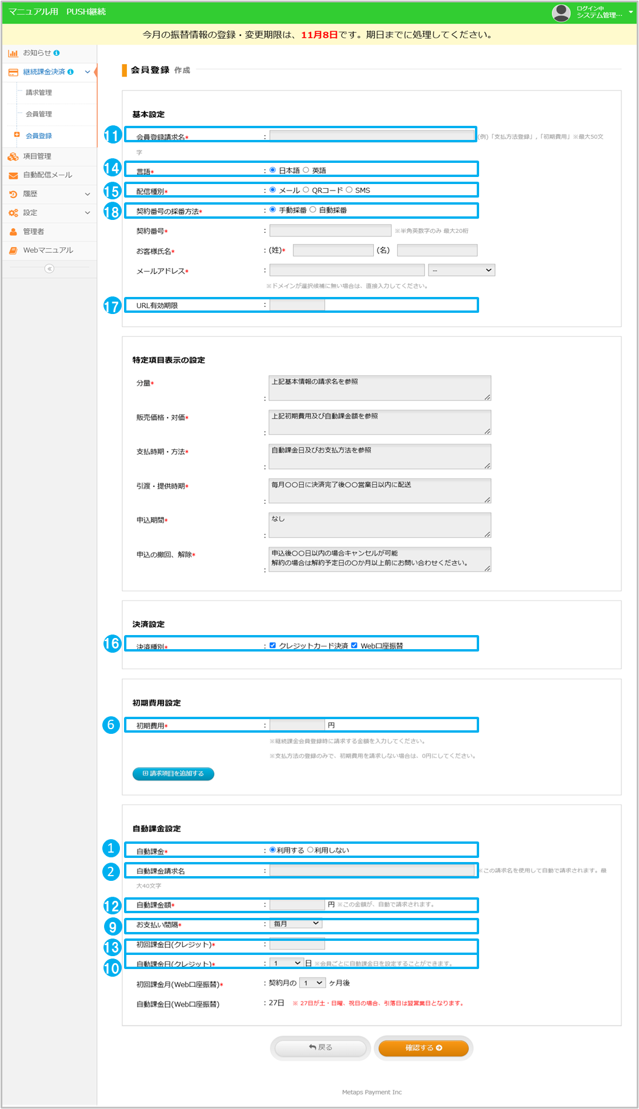Open the 自動課金日(クレジット) day dropdown
Viewport: 639px width, 1109px height.
click(286, 963)
